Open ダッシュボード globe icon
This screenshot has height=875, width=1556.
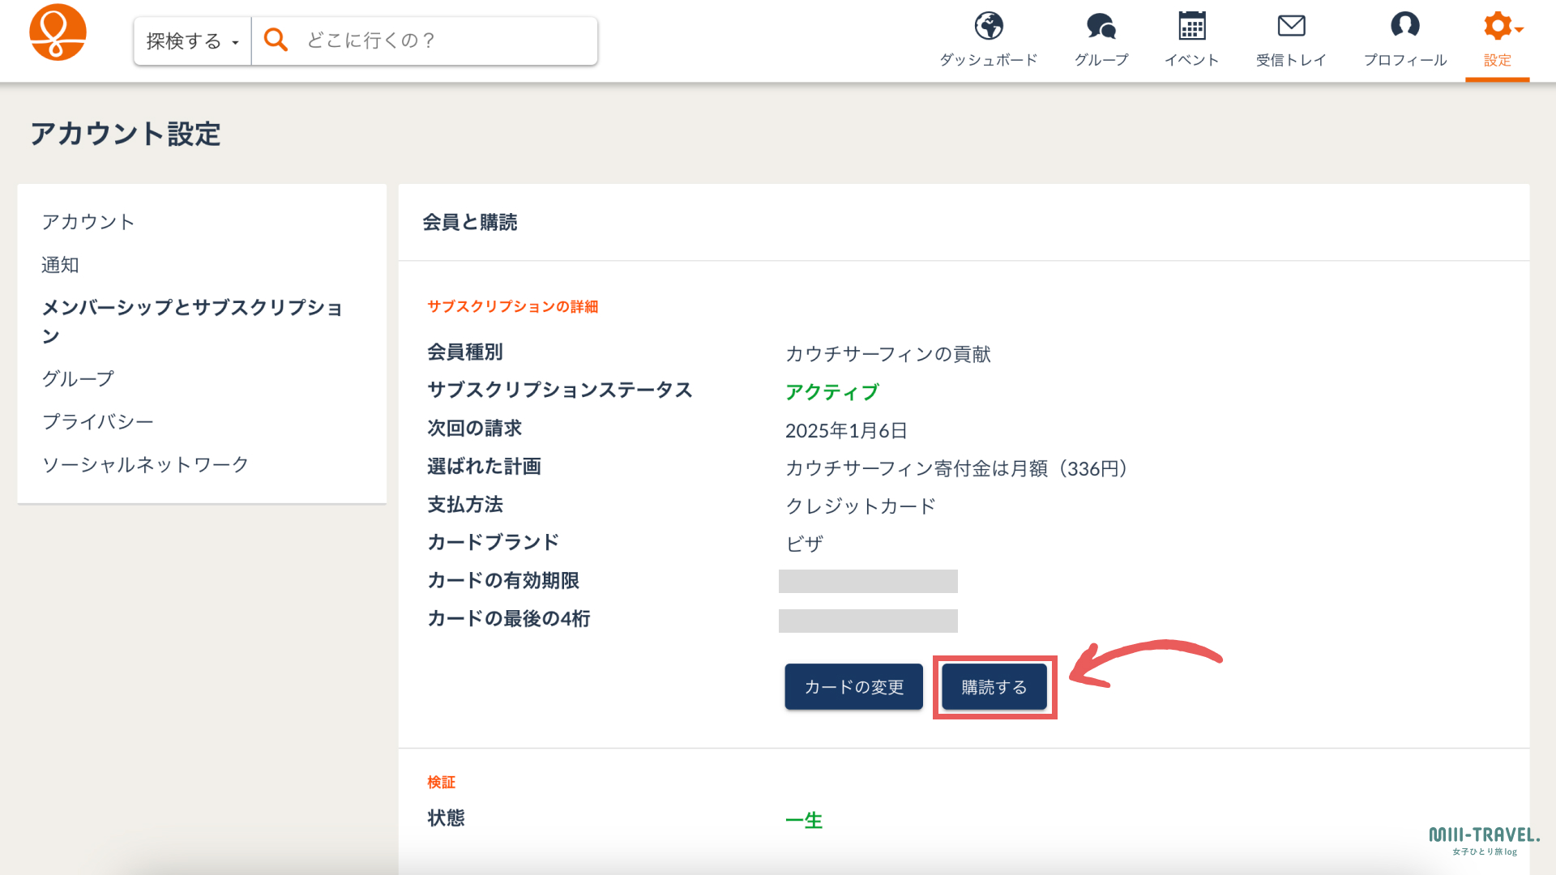[x=989, y=26]
